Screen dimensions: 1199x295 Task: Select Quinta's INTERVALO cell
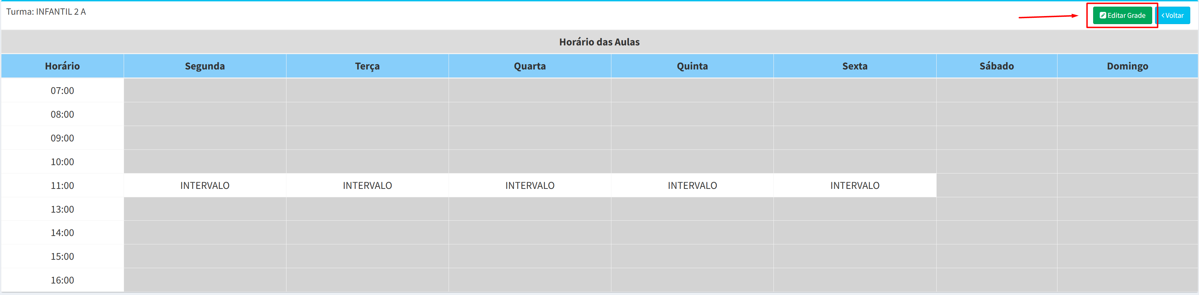click(692, 186)
